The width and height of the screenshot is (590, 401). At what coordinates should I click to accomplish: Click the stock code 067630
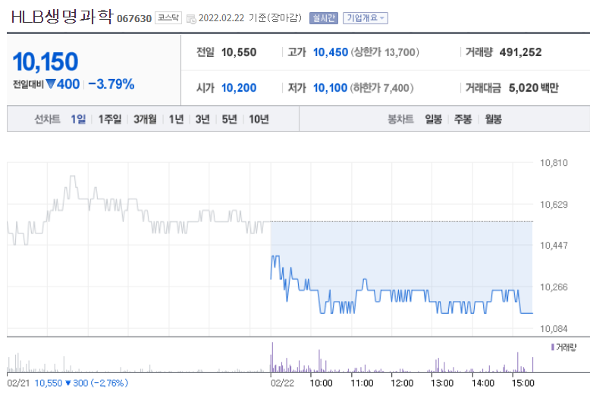point(134,18)
